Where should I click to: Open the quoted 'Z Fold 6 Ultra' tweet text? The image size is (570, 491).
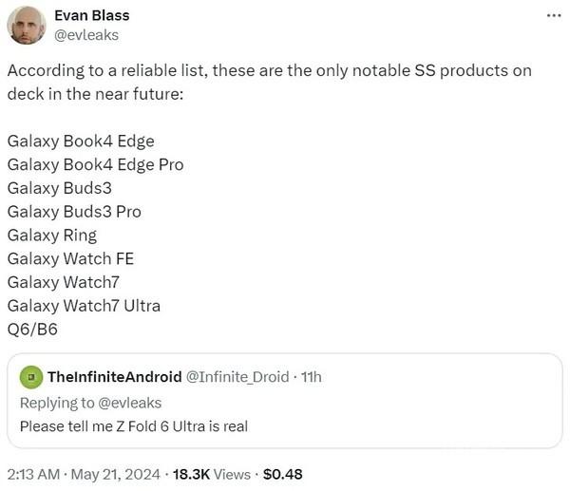[133, 426]
